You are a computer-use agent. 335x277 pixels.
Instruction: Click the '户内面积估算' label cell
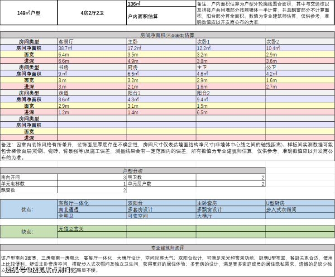pyautogui.click(x=161, y=16)
